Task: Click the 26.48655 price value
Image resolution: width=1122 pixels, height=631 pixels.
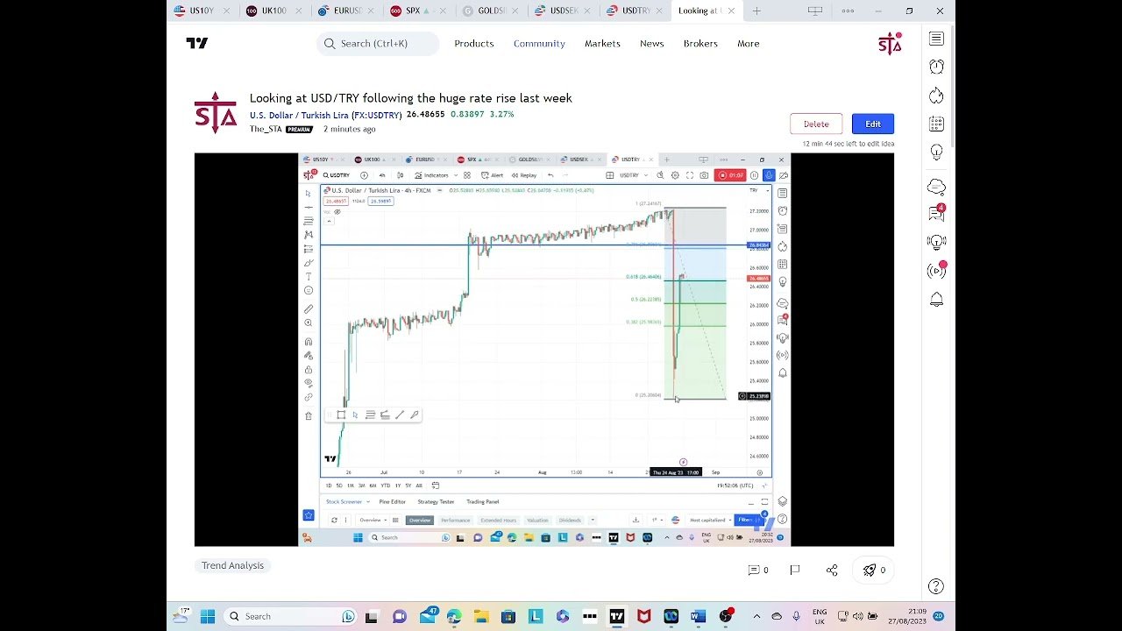Action: (x=426, y=115)
